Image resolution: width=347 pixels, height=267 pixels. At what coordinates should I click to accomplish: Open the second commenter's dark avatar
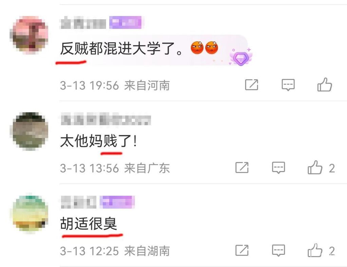(30, 131)
